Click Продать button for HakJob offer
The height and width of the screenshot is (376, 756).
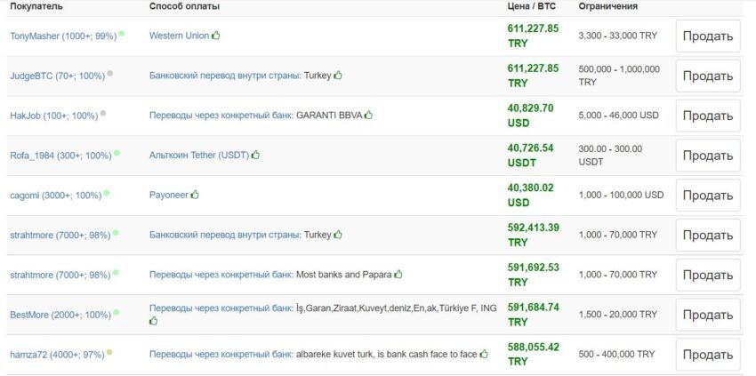pos(708,116)
